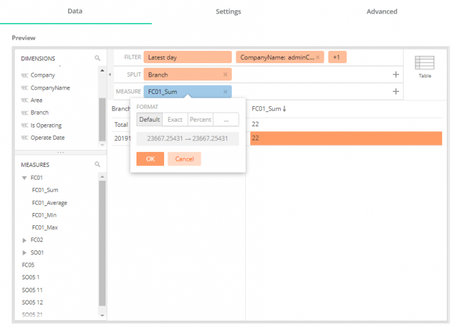Viewport: 457px width, 327px height.
Task: Select the Company dimension
Action: [x=42, y=75]
